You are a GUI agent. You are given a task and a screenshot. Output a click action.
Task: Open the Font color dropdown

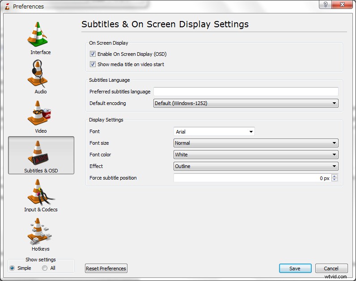tap(256, 155)
